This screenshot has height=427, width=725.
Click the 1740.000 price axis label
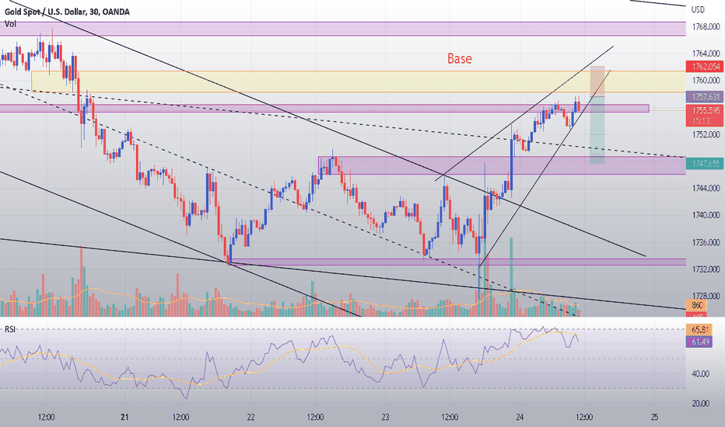click(x=706, y=215)
